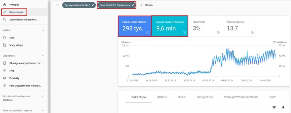Edit the Data: Ostatnich 16 miesięcy chip

(117, 5)
